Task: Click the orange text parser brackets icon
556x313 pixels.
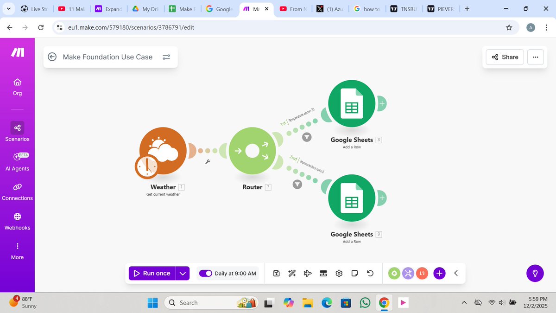Action: (x=422, y=273)
